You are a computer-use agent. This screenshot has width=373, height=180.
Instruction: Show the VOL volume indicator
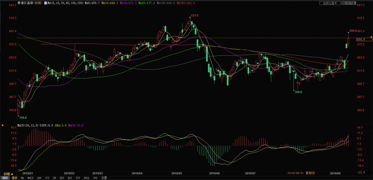(95, 178)
